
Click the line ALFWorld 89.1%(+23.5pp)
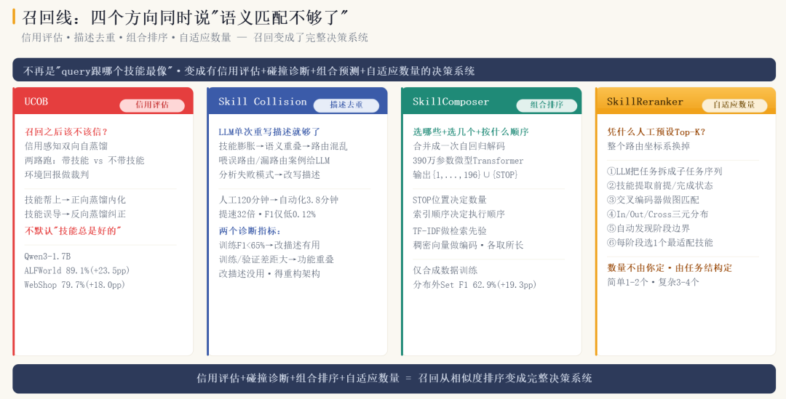[76, 271]
